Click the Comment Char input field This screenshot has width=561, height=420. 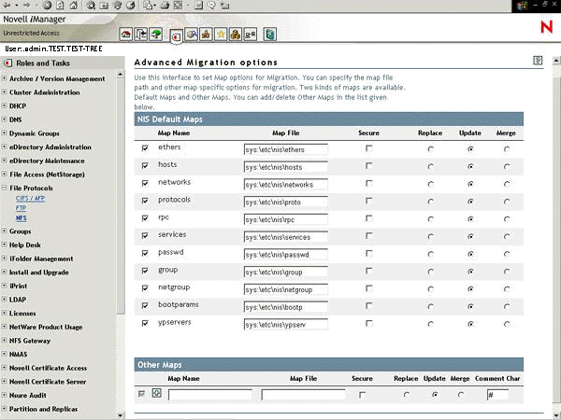pos(497,395)
